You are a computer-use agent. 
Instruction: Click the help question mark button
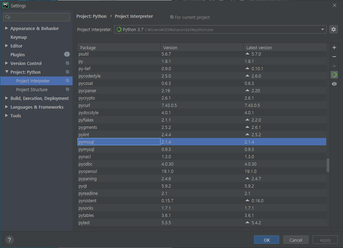[9, 240]
